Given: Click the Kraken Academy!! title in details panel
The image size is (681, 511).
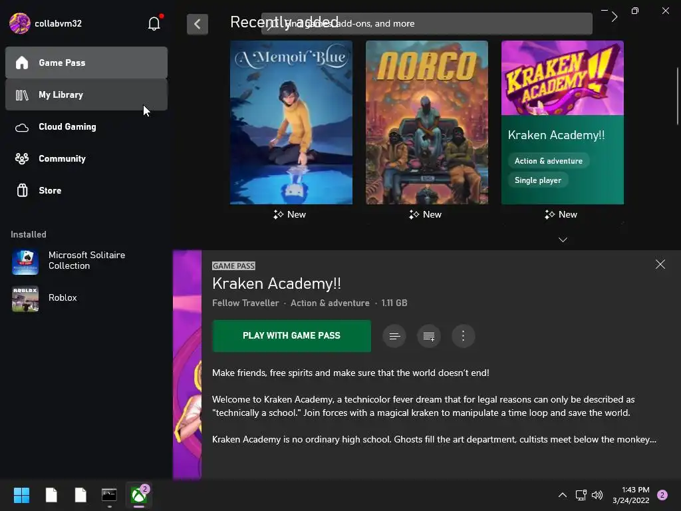Looking at the screenshot, I should [277, 283].
